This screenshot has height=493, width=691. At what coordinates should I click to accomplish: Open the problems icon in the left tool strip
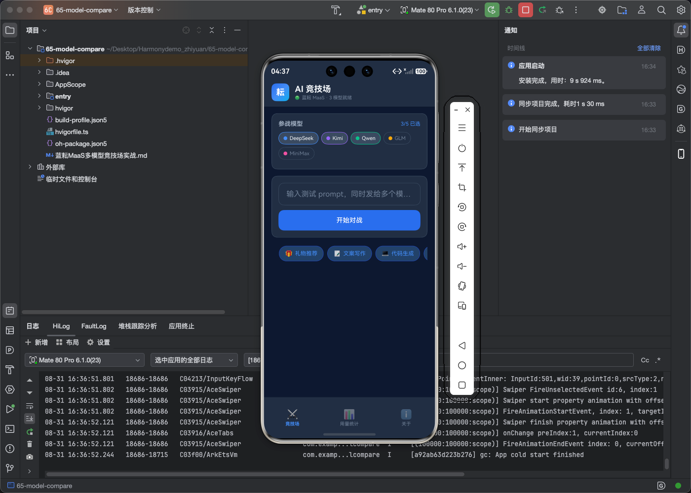click(x=10, y=449)
